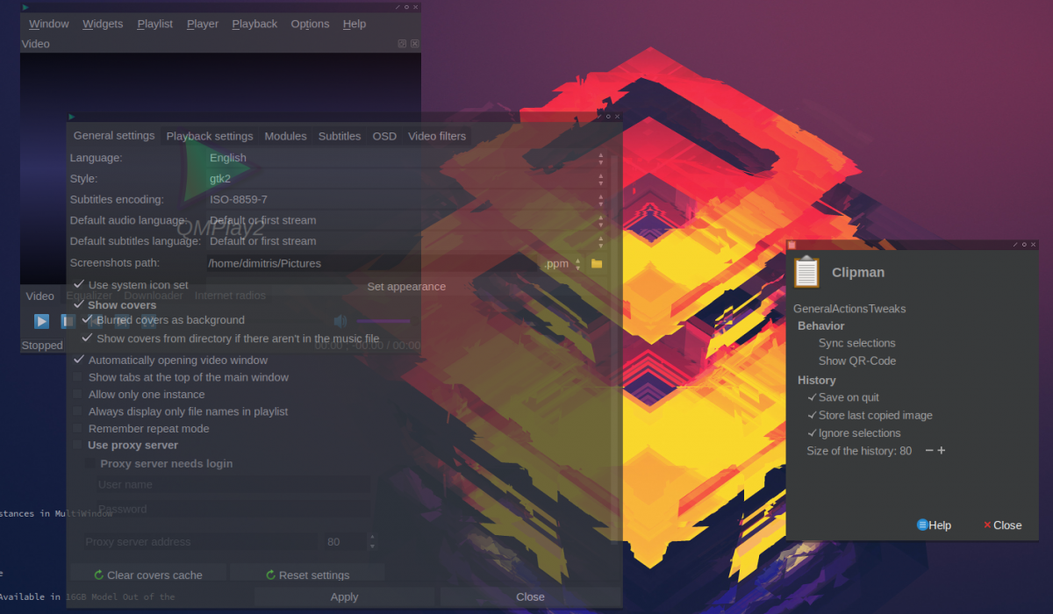
Task: Open the Player menu
Action: click(203, 24)
